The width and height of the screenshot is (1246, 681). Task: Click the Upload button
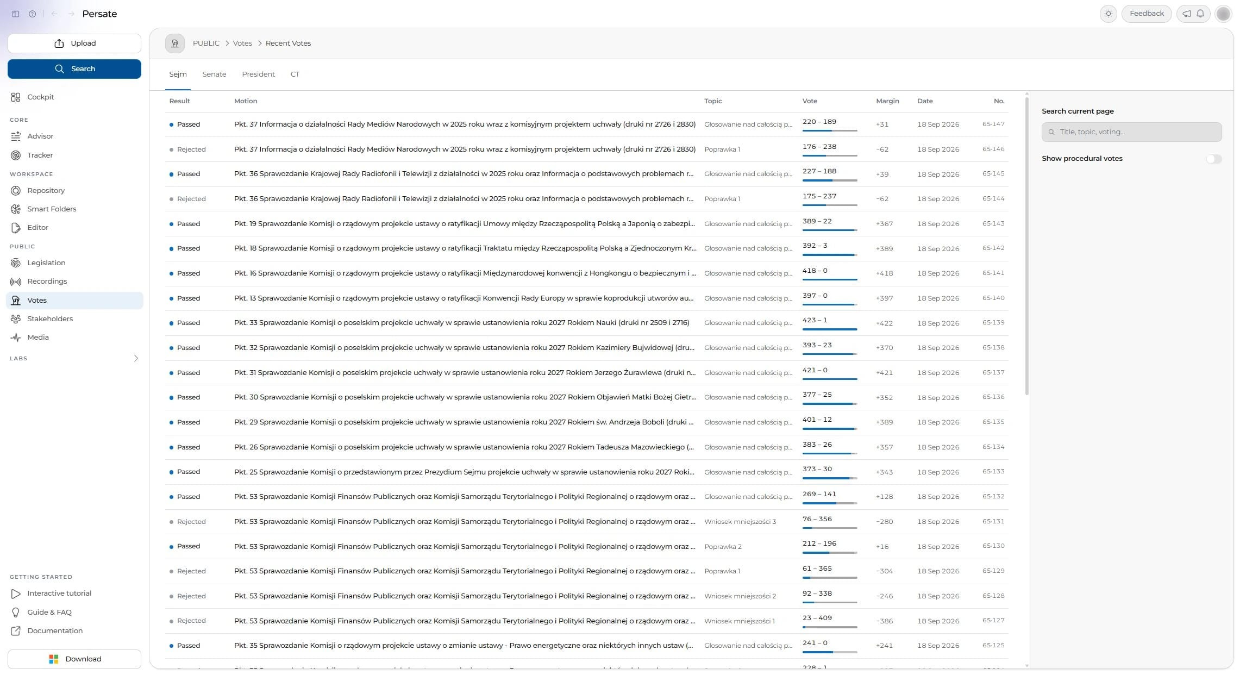[74, 43]
